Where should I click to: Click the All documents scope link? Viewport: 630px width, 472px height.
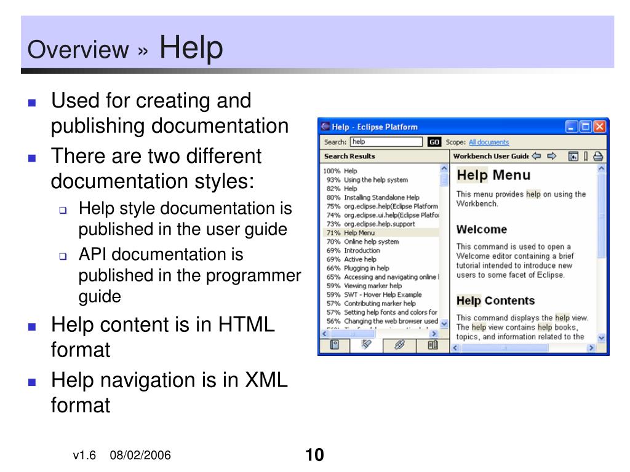pos(488,142)
